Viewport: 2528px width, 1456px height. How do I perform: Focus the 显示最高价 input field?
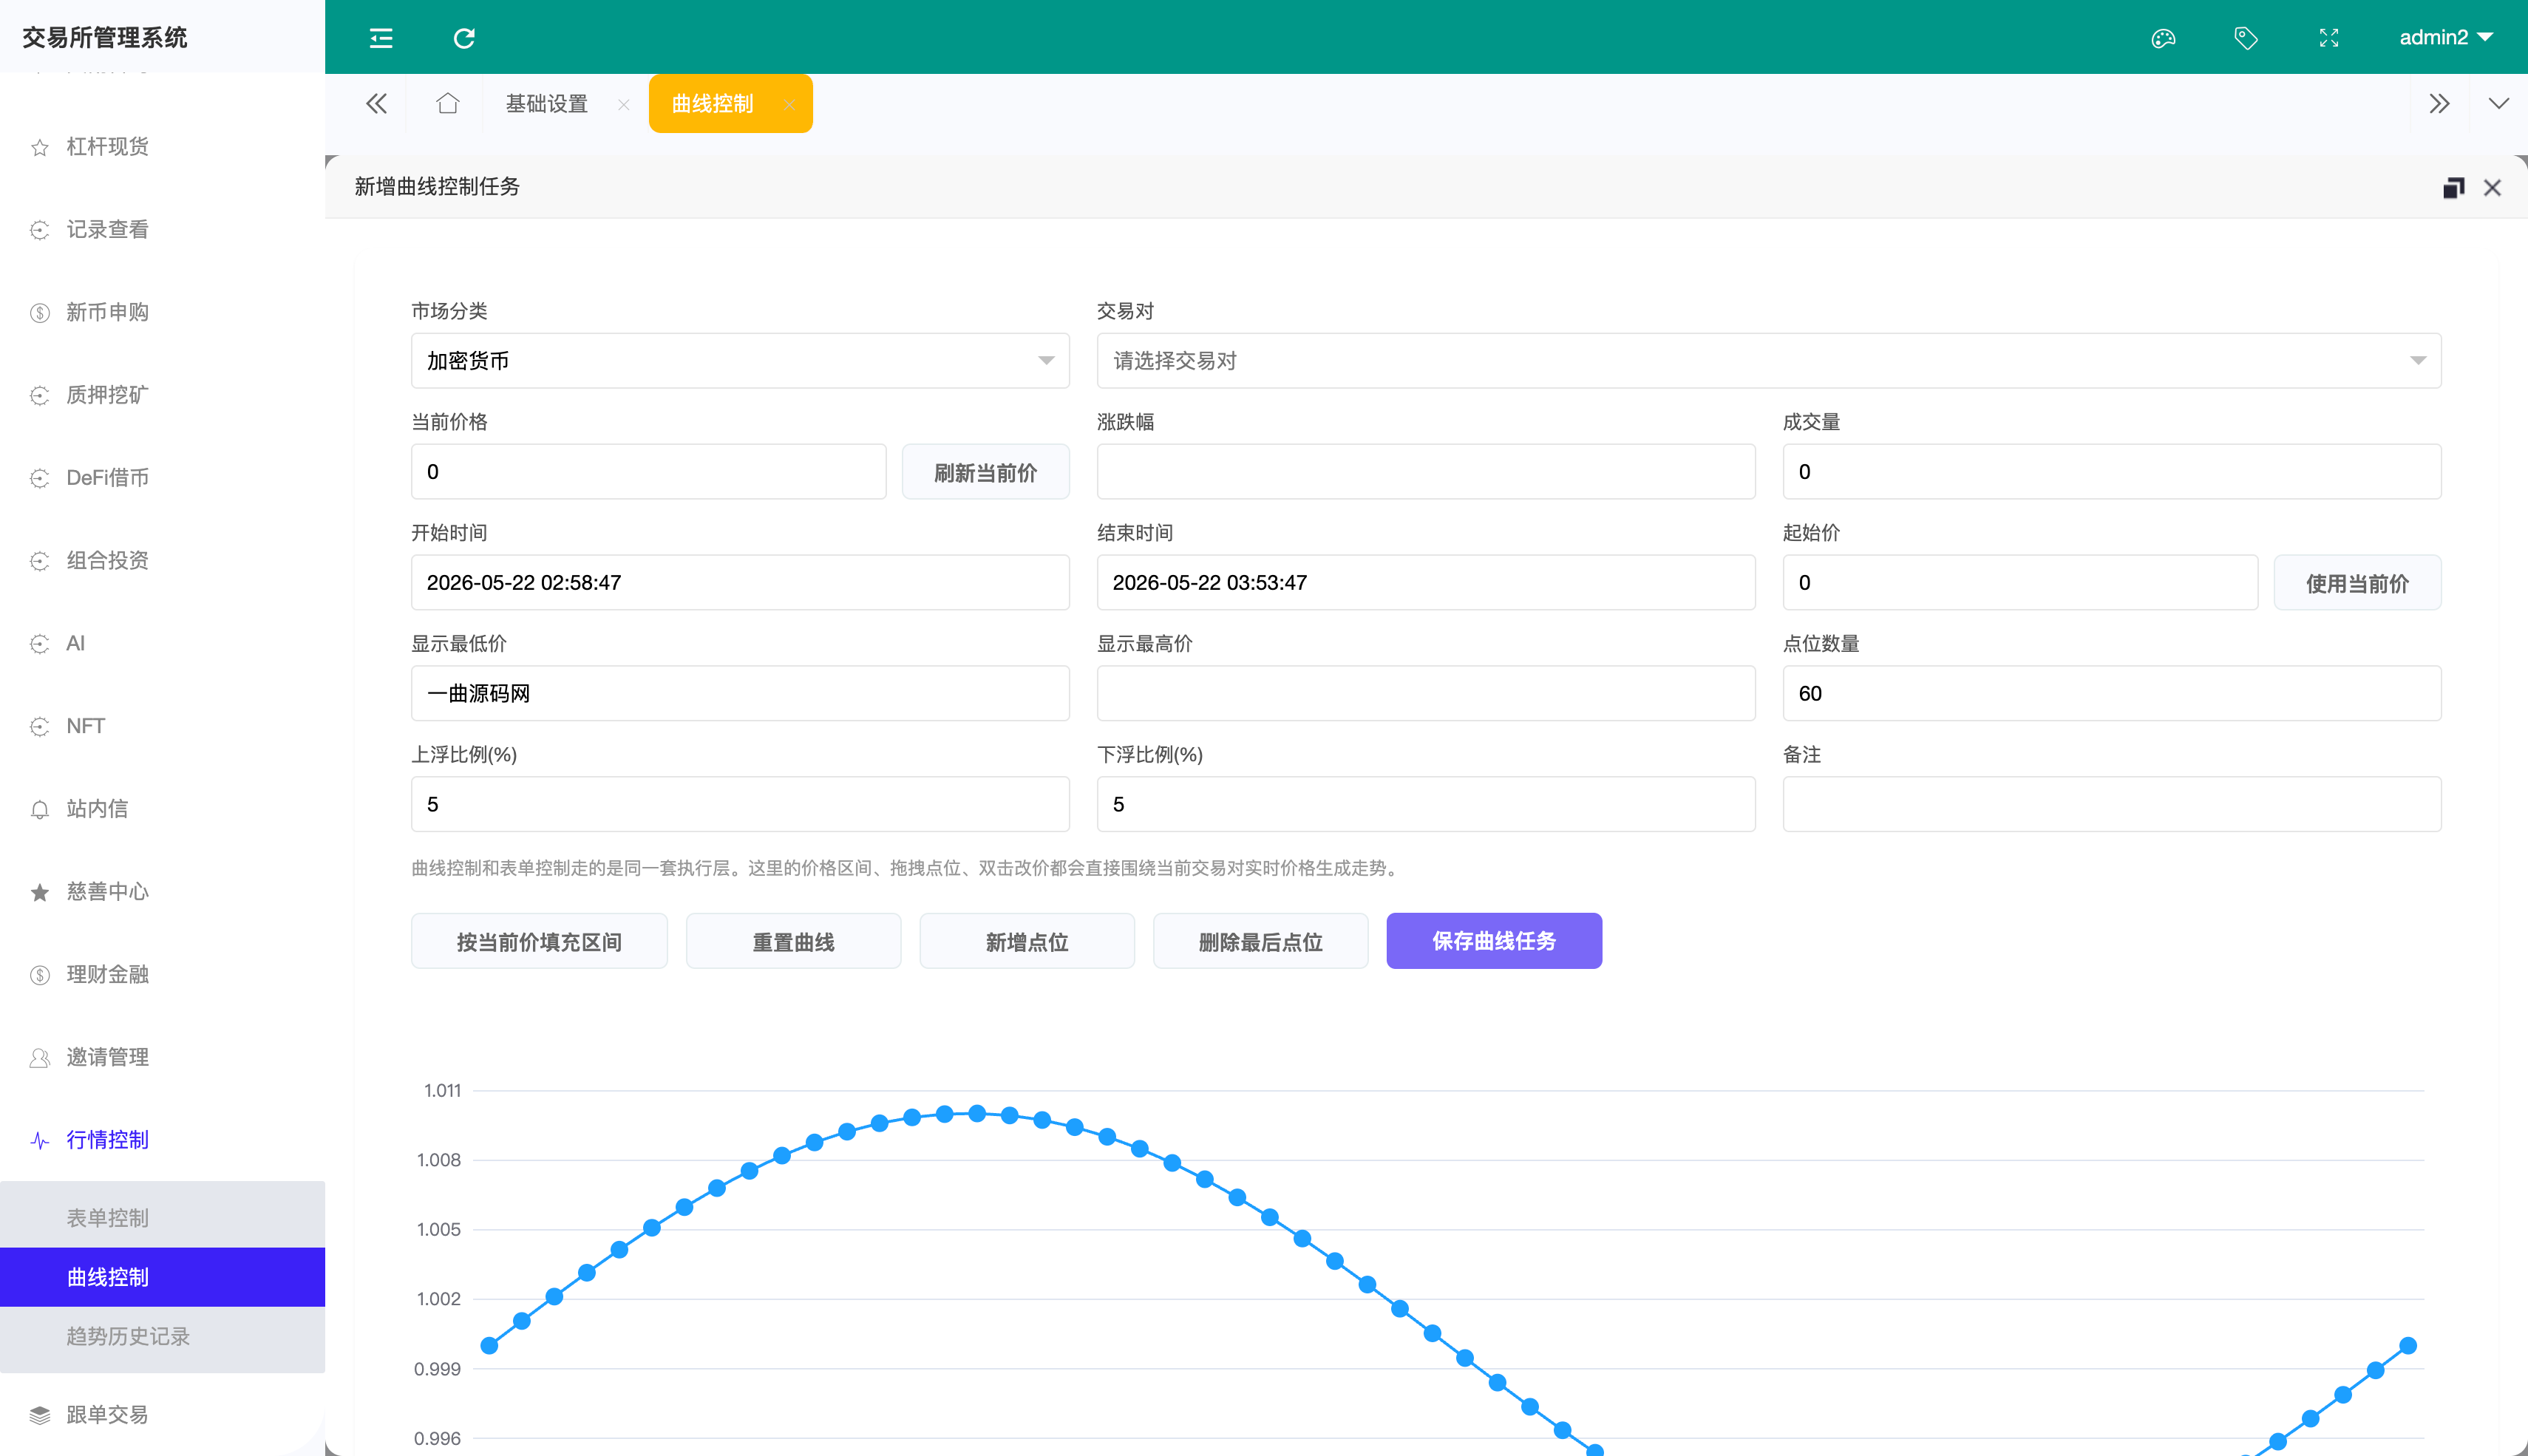pos(1425,693)
